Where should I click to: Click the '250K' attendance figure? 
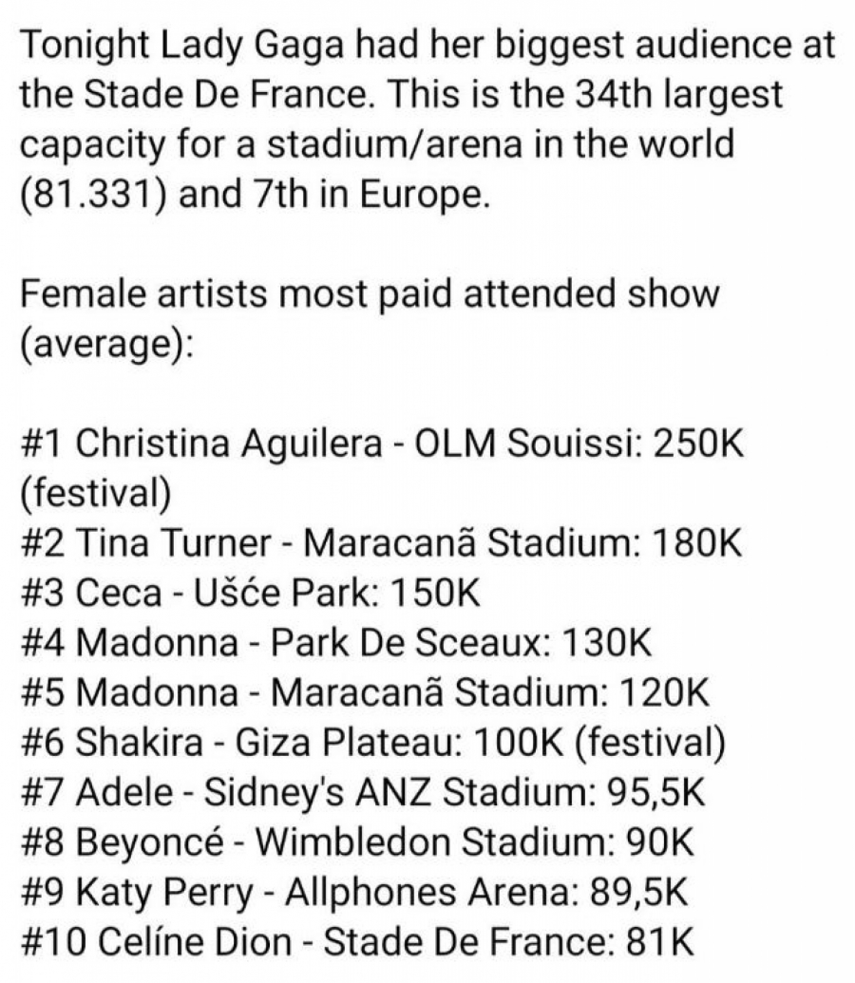click(x=693, y=443)
